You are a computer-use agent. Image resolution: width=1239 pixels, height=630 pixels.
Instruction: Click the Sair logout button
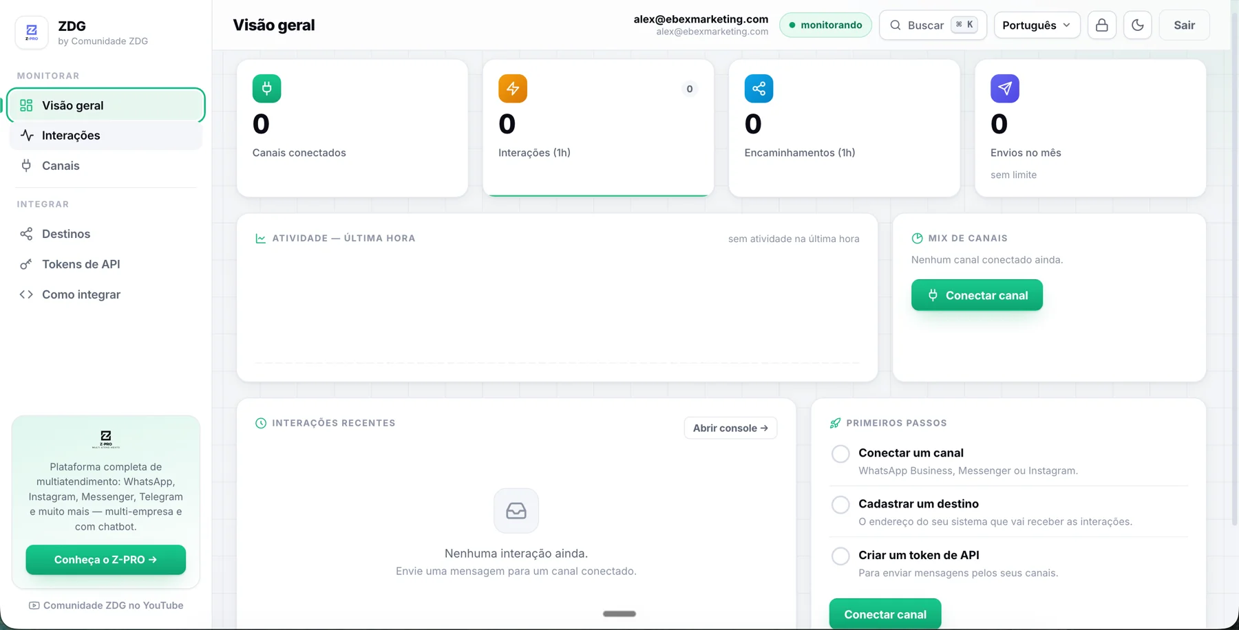coord(1184,25)
